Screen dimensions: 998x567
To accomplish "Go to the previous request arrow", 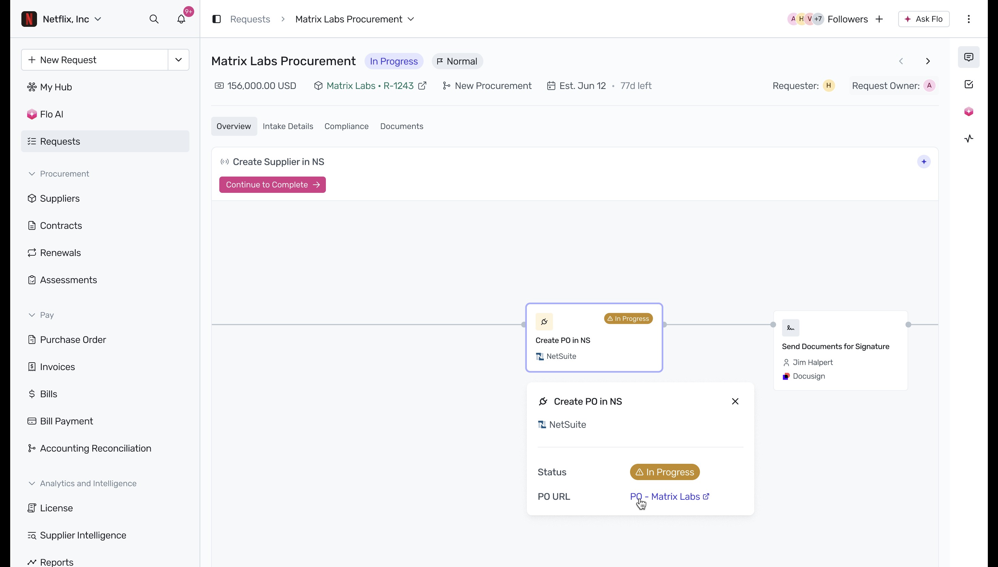I will pyautogui.click(x=901, y=61).
